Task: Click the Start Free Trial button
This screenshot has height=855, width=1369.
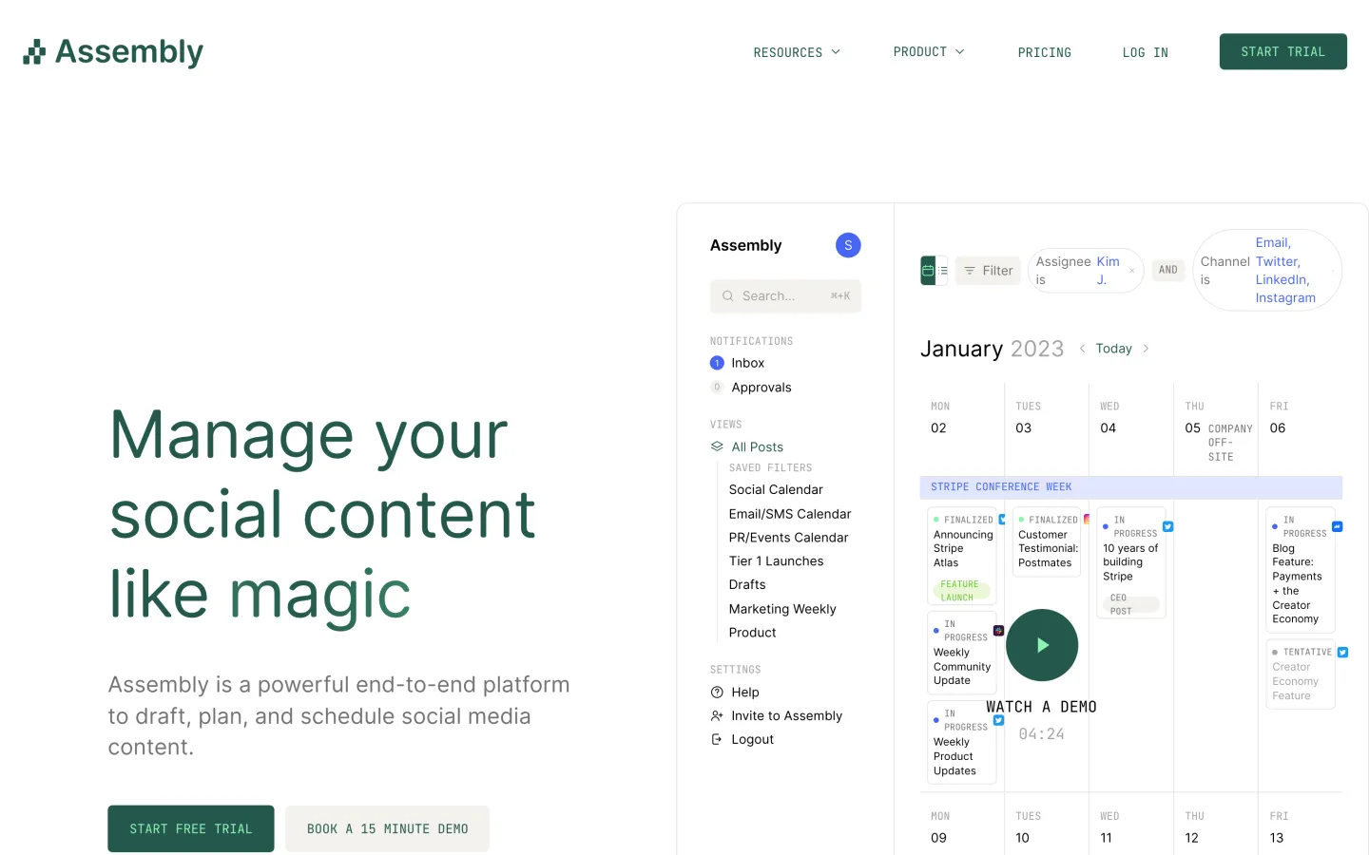Action: tap(191, 828)
